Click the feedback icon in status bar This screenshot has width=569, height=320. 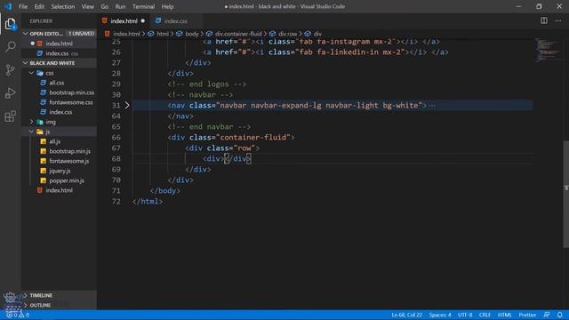(x=547, y=315)
